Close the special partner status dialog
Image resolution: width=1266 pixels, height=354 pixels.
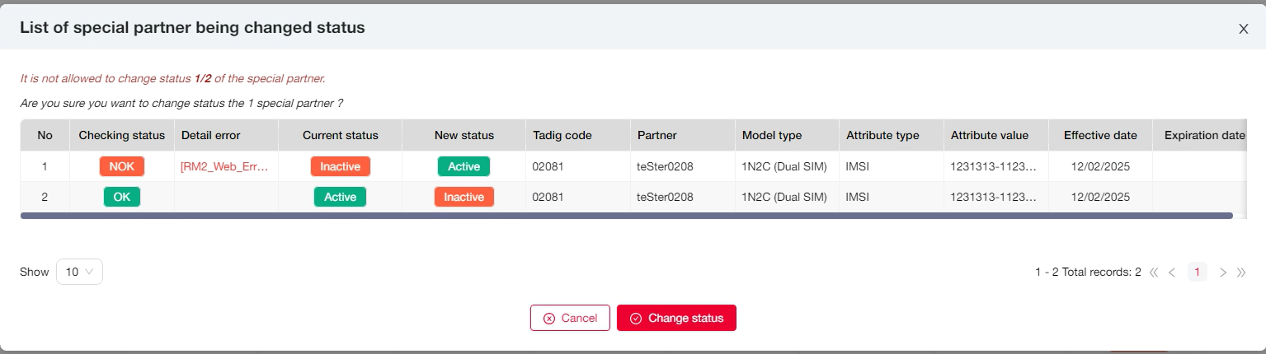pyautogui.click(x=1243, y=29)
